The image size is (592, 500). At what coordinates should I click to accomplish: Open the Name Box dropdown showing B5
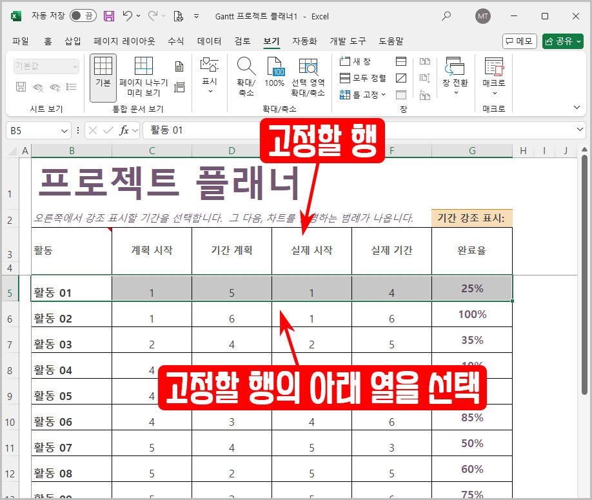64,130
